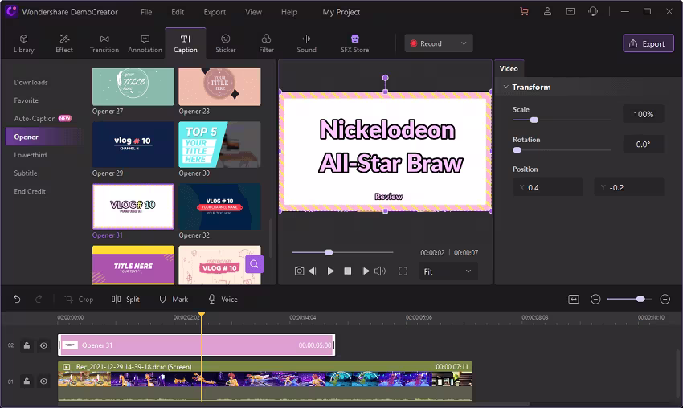
Task: Click the Rotation slider handle
Action: coord(517,150)
